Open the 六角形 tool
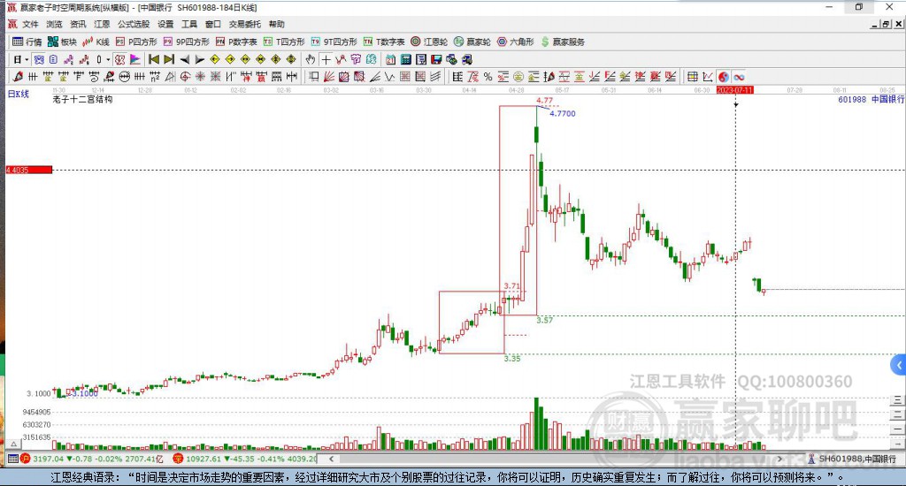 pyautogui.click(x=516, y=42)
